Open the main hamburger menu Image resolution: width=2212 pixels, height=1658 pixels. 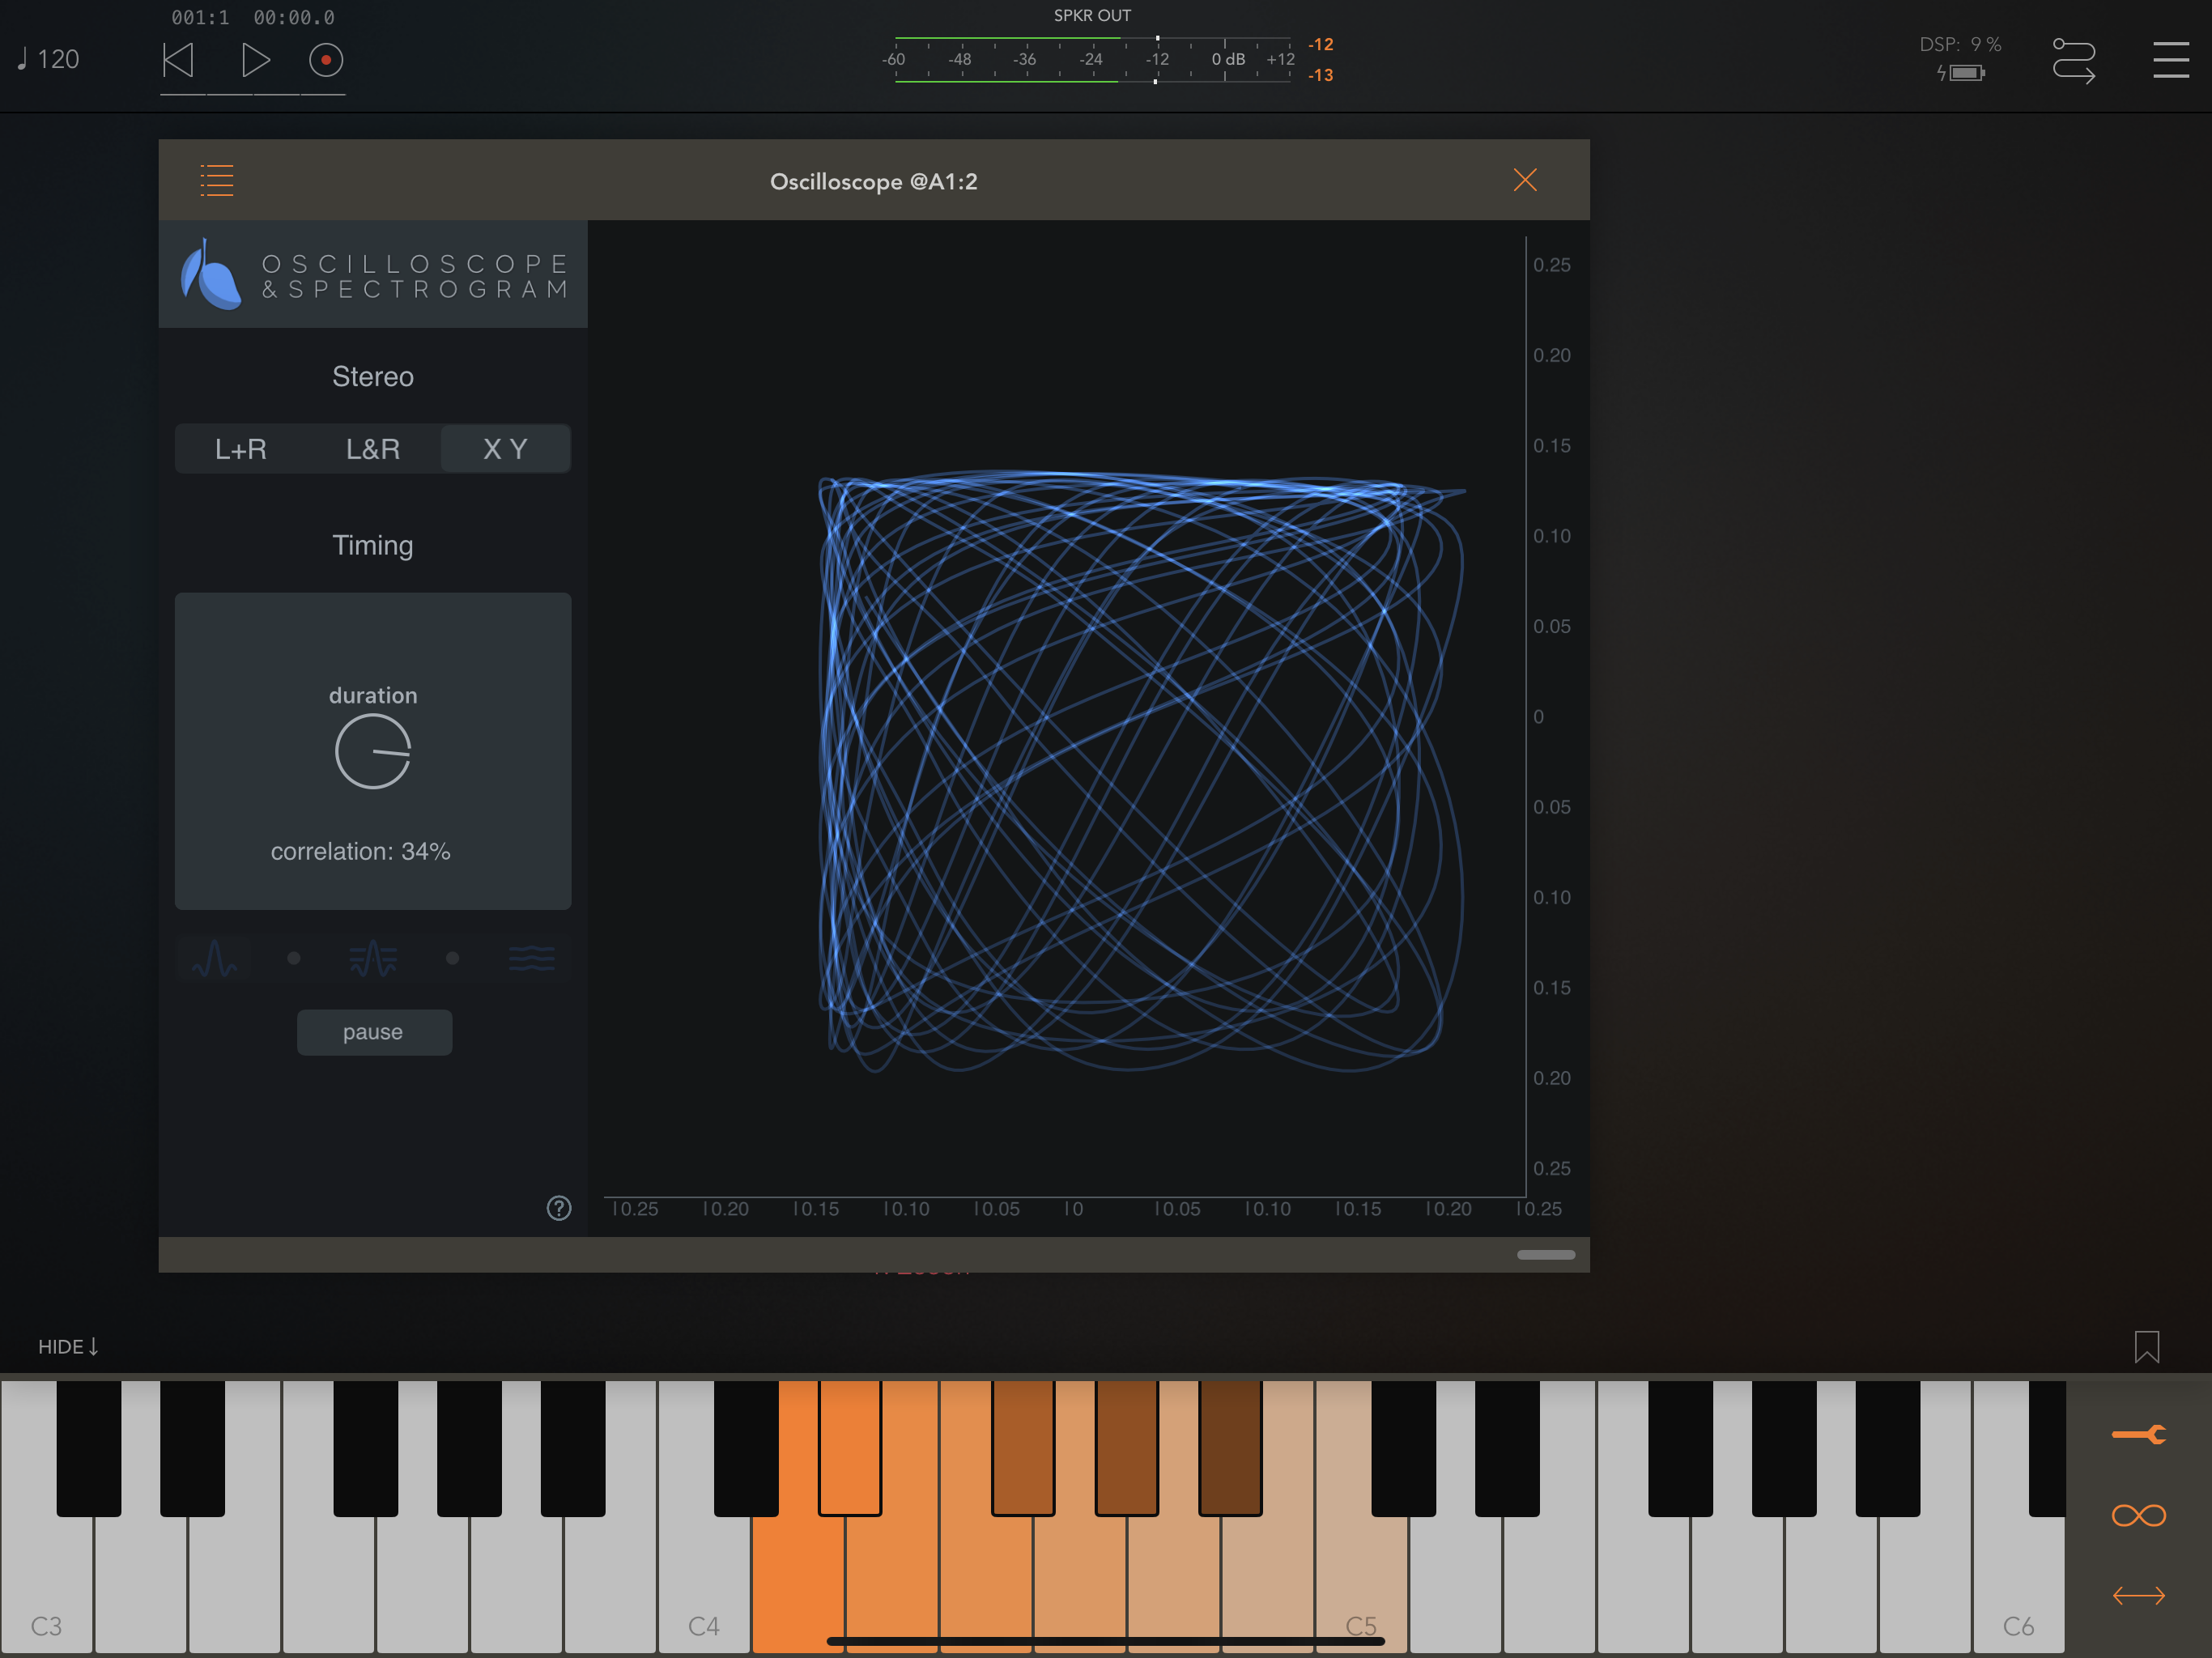[2170, 60]
